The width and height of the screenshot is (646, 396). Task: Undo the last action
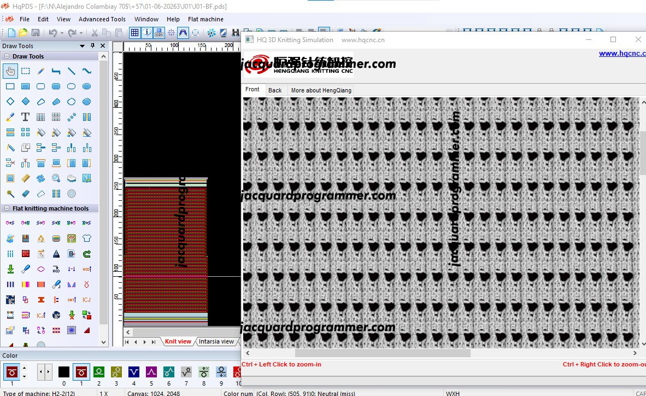[x=52, y=33]
